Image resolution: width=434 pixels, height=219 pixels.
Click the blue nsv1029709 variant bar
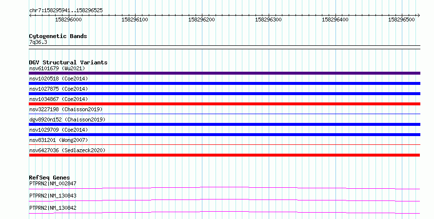[224, 135]
